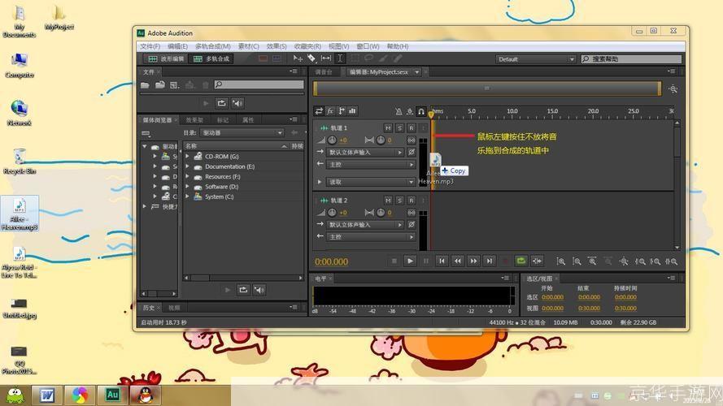This screenshot has height=406, width=723.
Task: Open the 效果(S) Effects menu
Action: pos(277,46)
